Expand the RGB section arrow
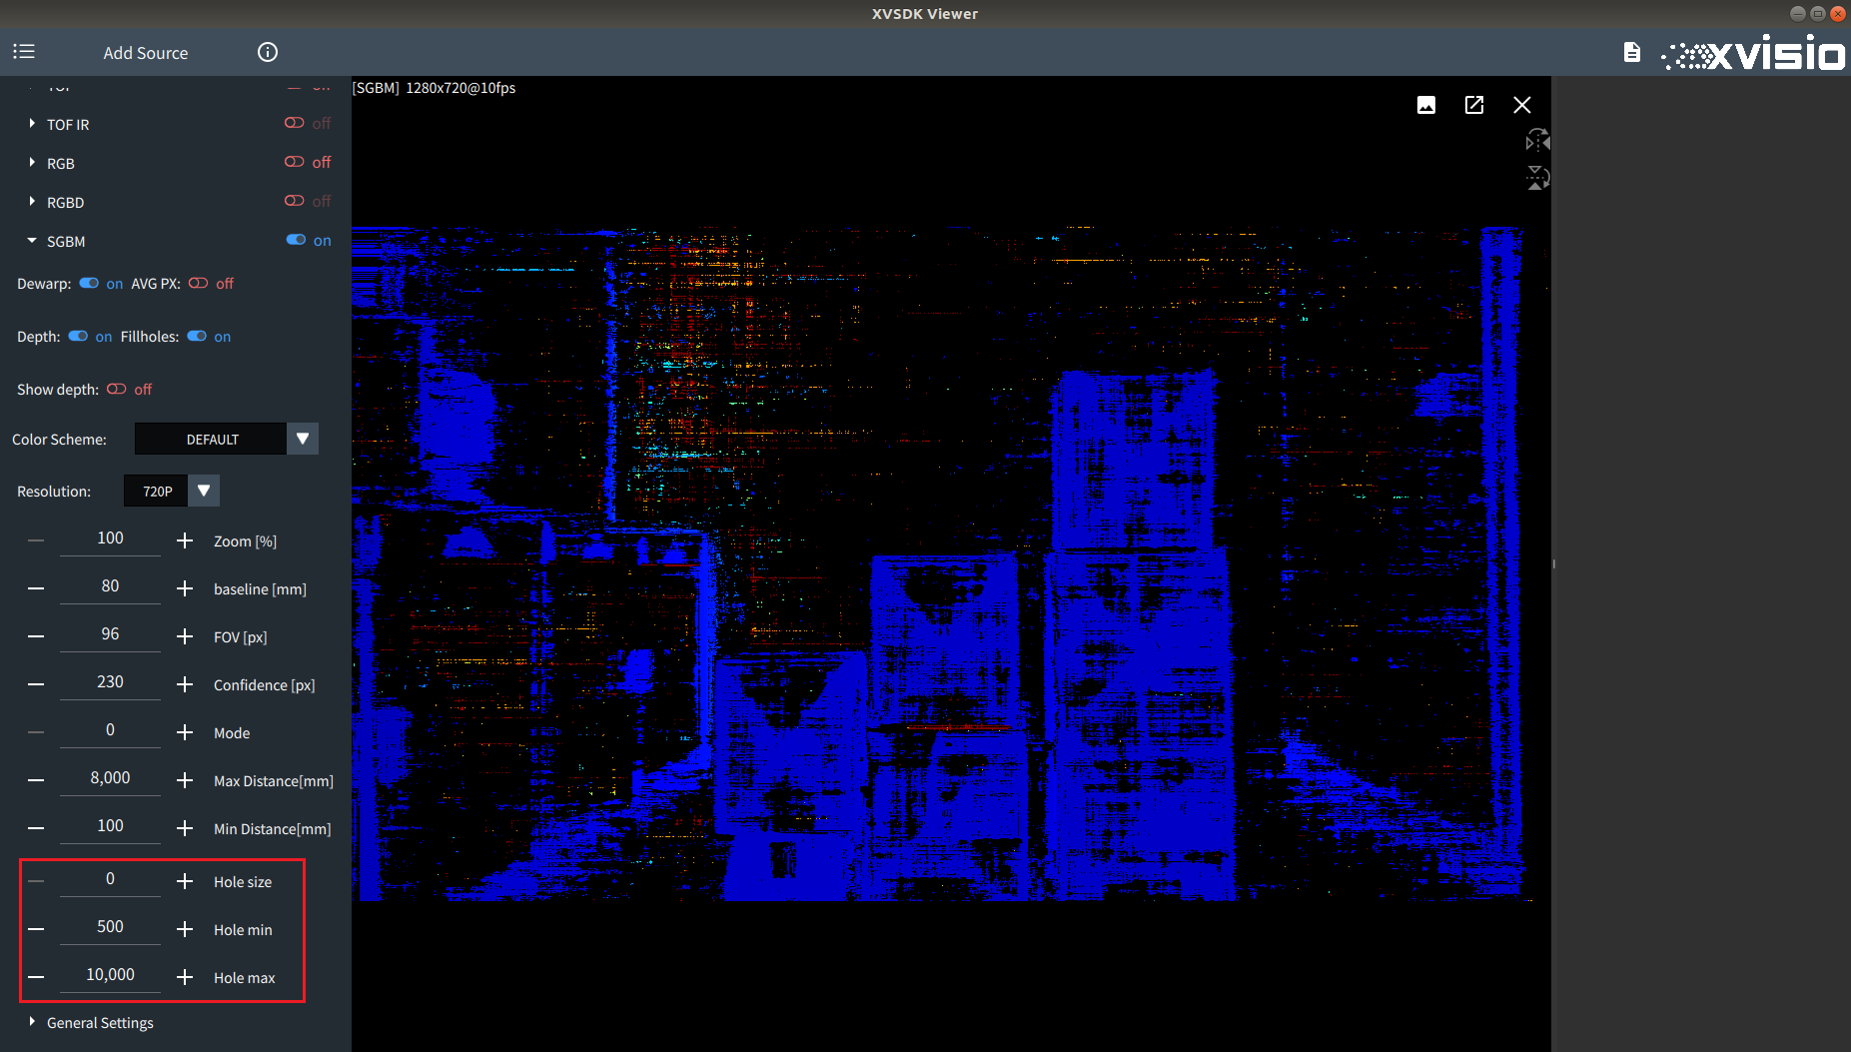 coord(32,162)
